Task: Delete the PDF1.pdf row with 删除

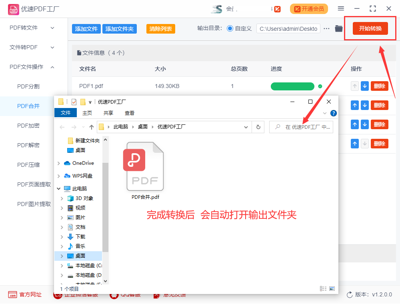Action: (379, 86)
